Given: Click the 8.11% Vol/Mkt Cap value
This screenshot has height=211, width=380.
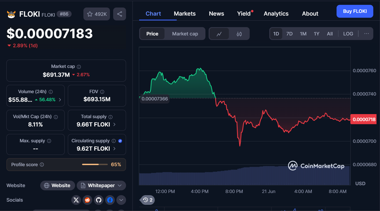Looking at the screenshot, I should tap(35, 125).
